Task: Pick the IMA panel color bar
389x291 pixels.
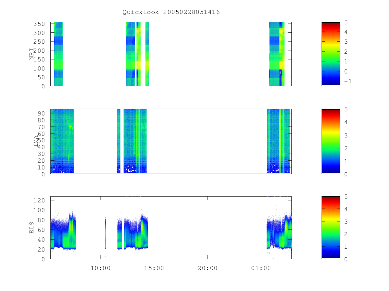Action: (331, 141)
